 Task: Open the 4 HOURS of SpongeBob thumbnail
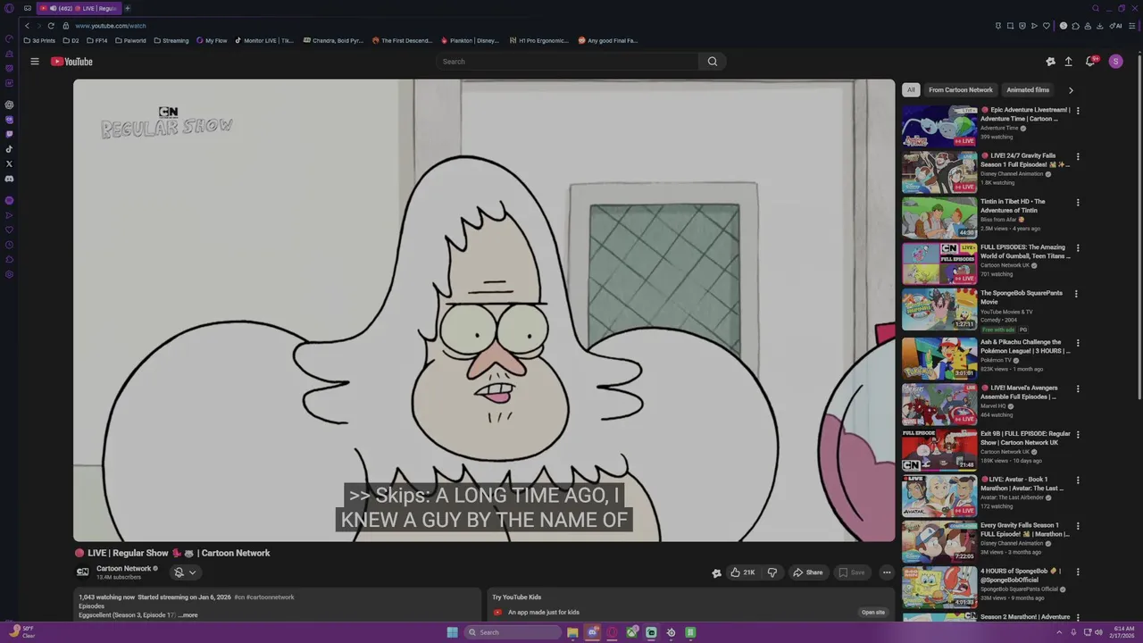coord(939,588)
